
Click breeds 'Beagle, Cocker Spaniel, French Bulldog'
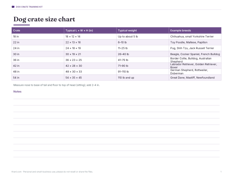pyautogui.click(x=195, y=54)
